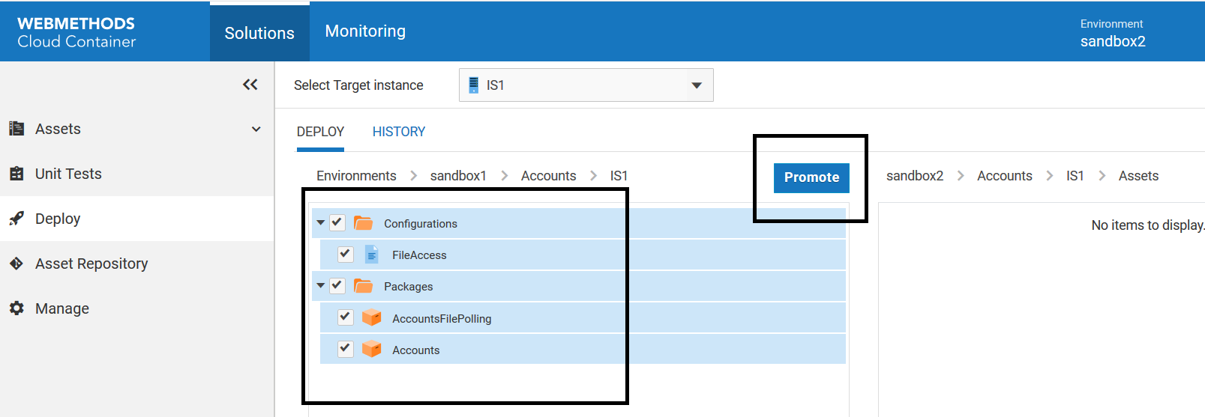Click the Environments breadcrumb link
The height and width of the screenshot is (417, 1205).
pyautogui.click(x=356, y=176)
